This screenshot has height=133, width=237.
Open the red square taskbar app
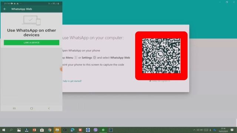(x=80, y=130)
